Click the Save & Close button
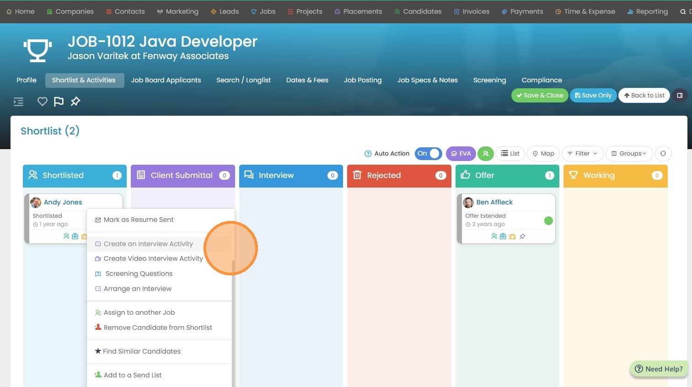692x387 pixels. 540,96
